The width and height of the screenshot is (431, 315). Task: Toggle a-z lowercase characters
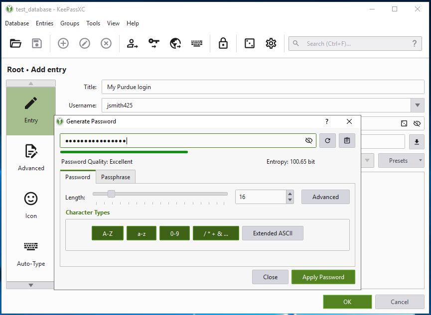[x=142, y=233]
